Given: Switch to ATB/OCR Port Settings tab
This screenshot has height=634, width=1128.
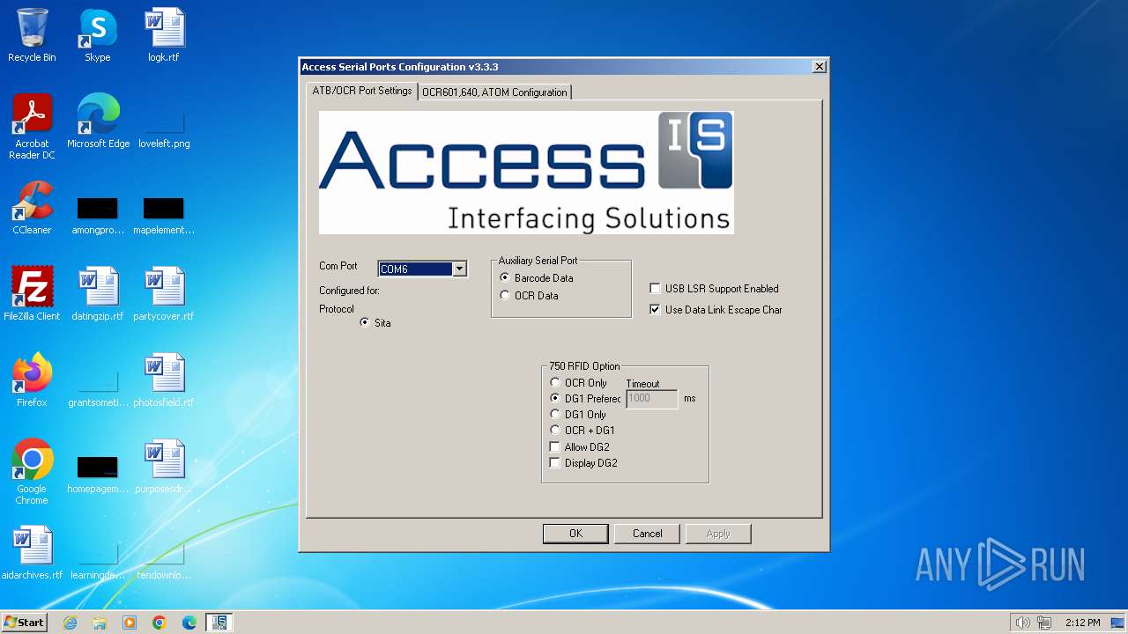Looking at the screenshot, I should click(361, 91).
